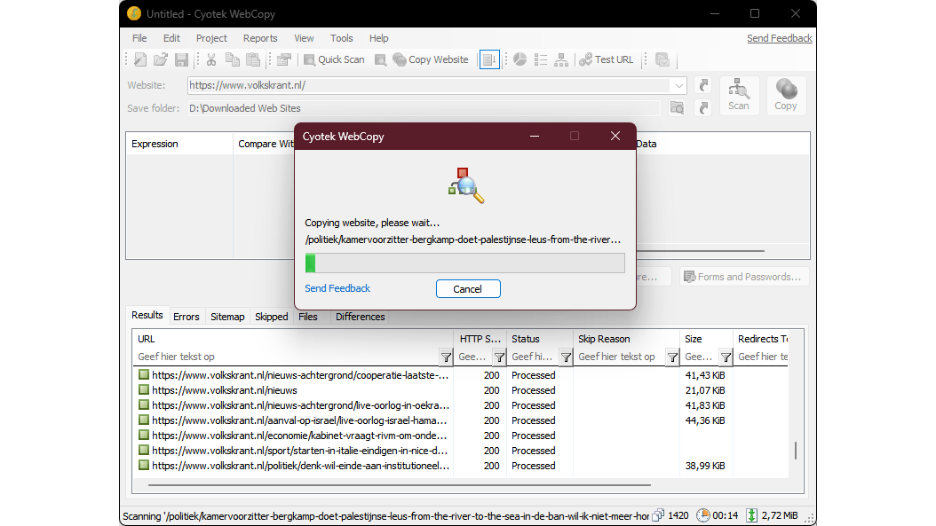Viewport: 936px width, 526px height.
Task: Click the Paste clipboard icon
Action: [253, 59]
